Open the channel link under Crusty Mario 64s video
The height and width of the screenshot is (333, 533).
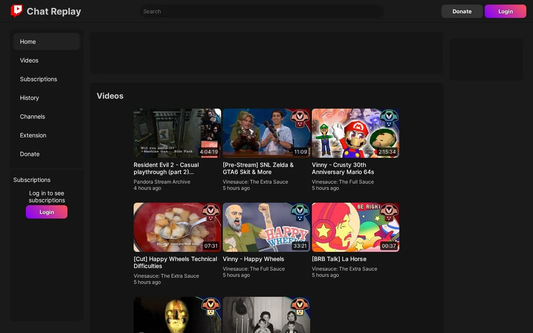point(343,182)
